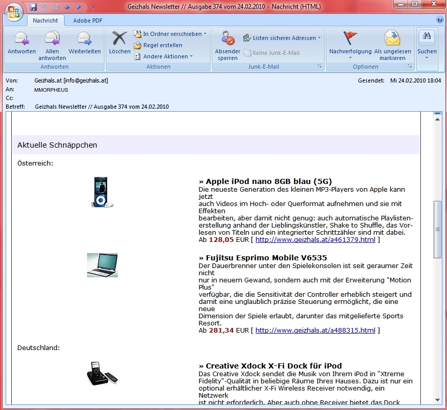
Task: Open the Suchen binoculars menu
Action: pyautogui.click(x=427, y=44)
